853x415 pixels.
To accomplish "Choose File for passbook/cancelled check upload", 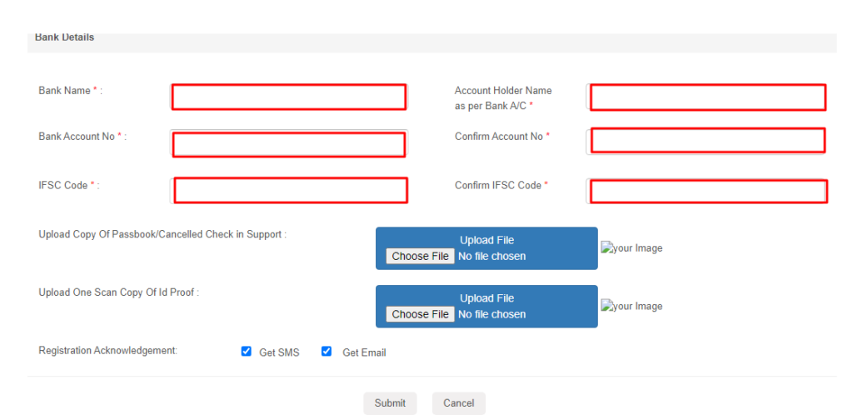I will coord(420,256).
